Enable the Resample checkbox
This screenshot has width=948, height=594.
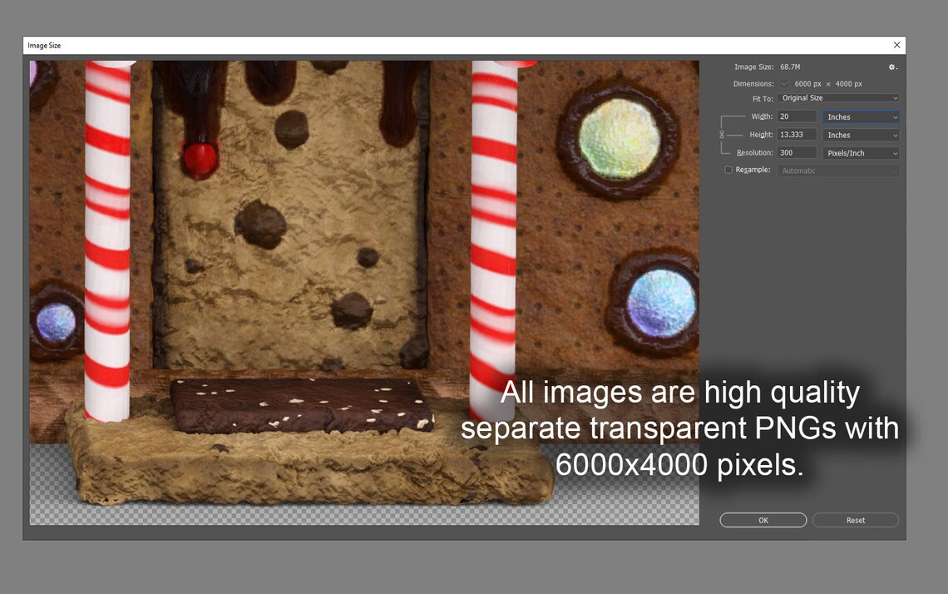click(728, 170)
